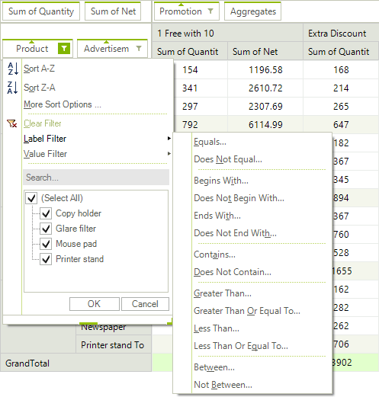Choose Does Not End With... filter
Viewport: 379px width, 397px height.
[235, 233]
